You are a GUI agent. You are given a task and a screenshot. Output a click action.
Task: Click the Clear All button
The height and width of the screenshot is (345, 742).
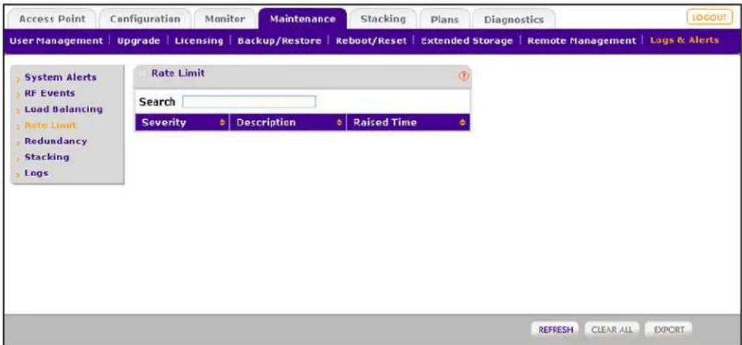(x=612, y=329)
